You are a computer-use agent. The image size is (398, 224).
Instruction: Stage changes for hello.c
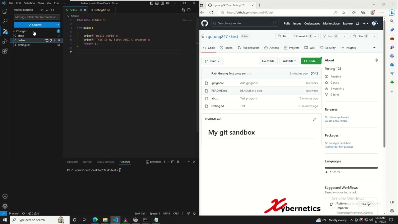55,40
